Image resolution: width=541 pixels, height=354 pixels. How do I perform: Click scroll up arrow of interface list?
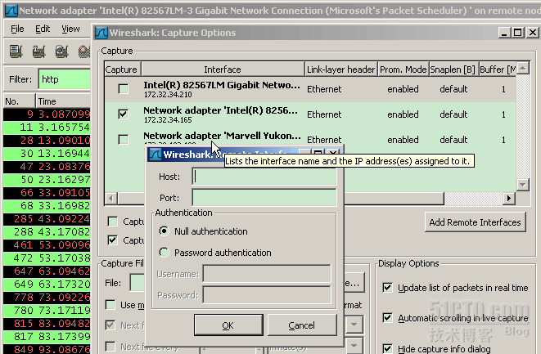pos(523,68)
